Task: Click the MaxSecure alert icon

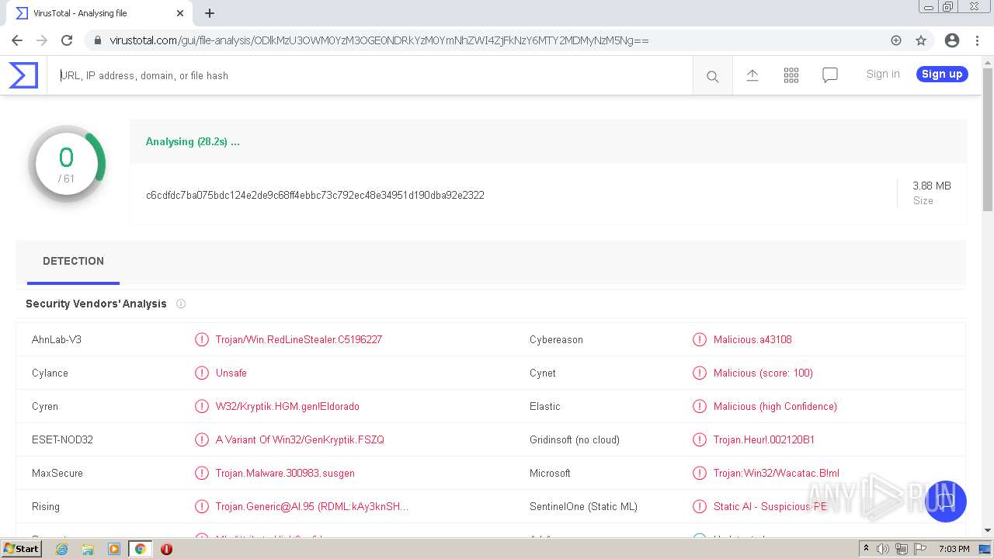Action: [202, 473]
